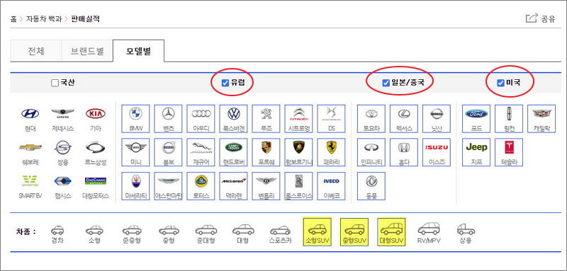Select the RV/MPV vehicle type
Screen dimensions: 567x271
(429, 233)
